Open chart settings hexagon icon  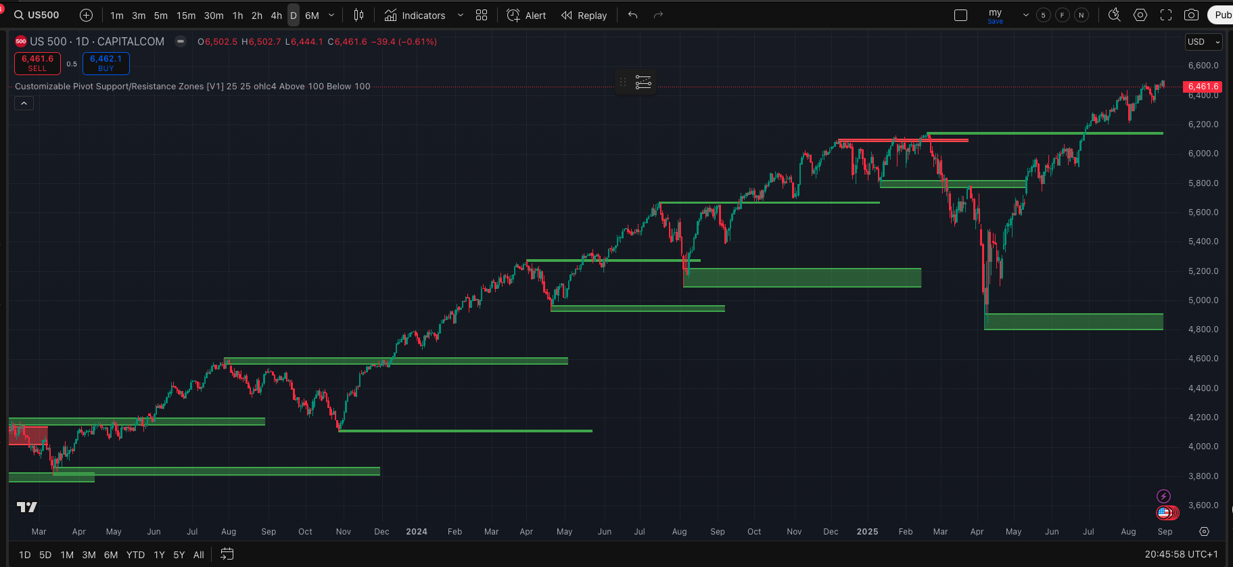pos(1140,15)
